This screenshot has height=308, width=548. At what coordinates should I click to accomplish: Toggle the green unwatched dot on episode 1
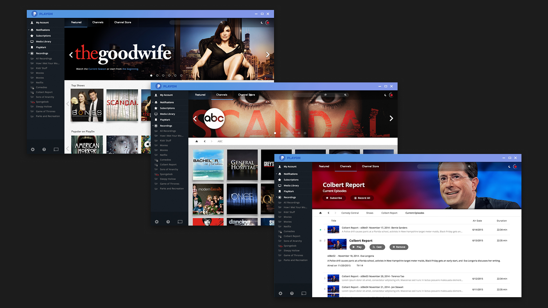tap(320, 229)
